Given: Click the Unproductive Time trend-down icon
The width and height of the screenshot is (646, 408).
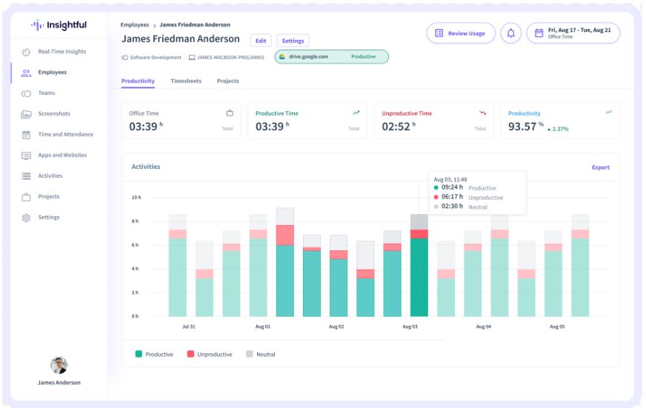Looking at the screenshot, I should click(482, 113).
